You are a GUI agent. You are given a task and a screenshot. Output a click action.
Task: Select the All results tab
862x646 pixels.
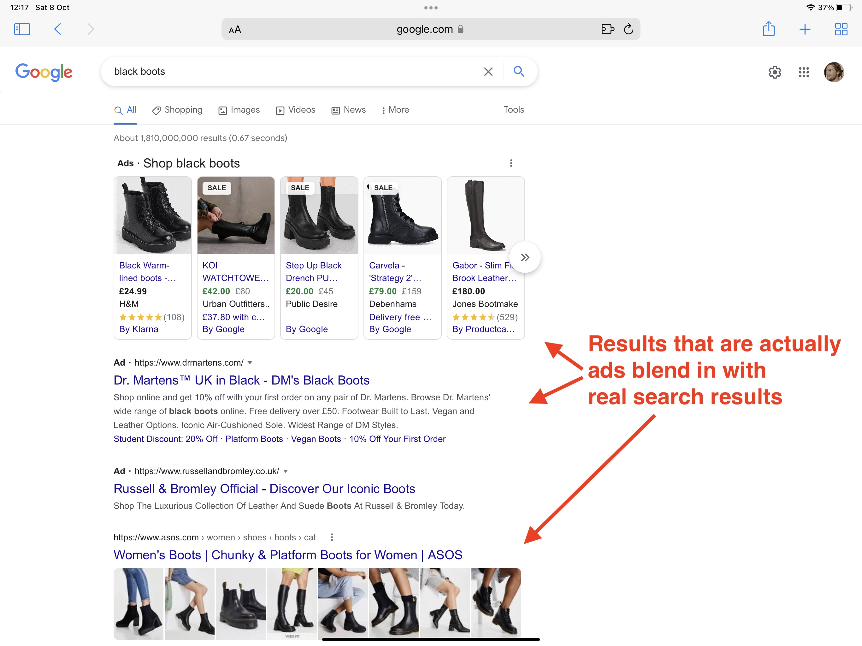[x=125, y=110]
